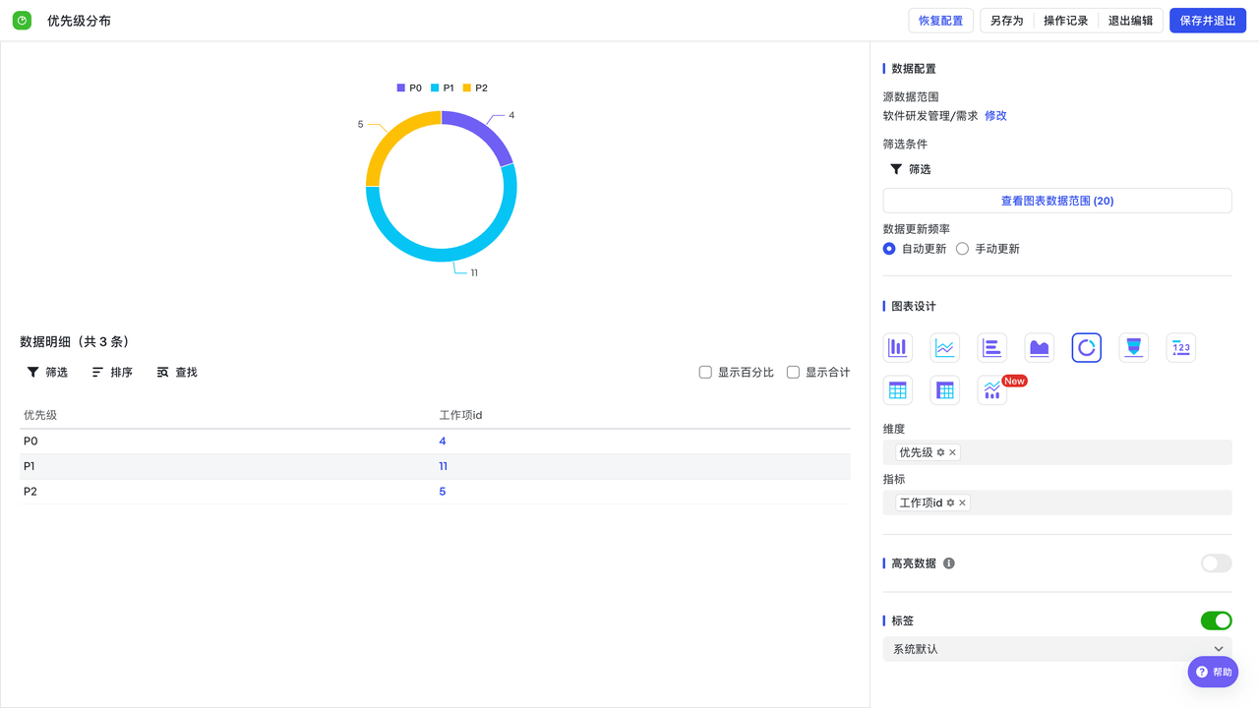
Task: Toggle P1 legend item
Action: pyautogui.click(x=443, y=88)
